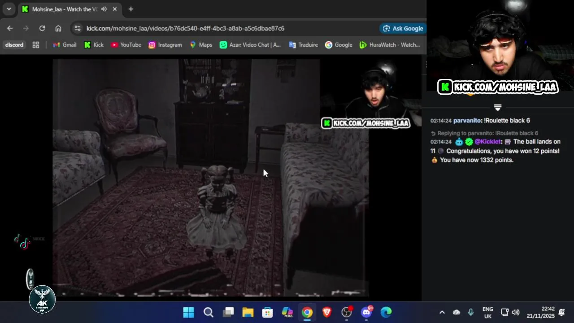Open the Google bookmark
The height and width of the screenshot is (323, 574).
click(339, 45)
